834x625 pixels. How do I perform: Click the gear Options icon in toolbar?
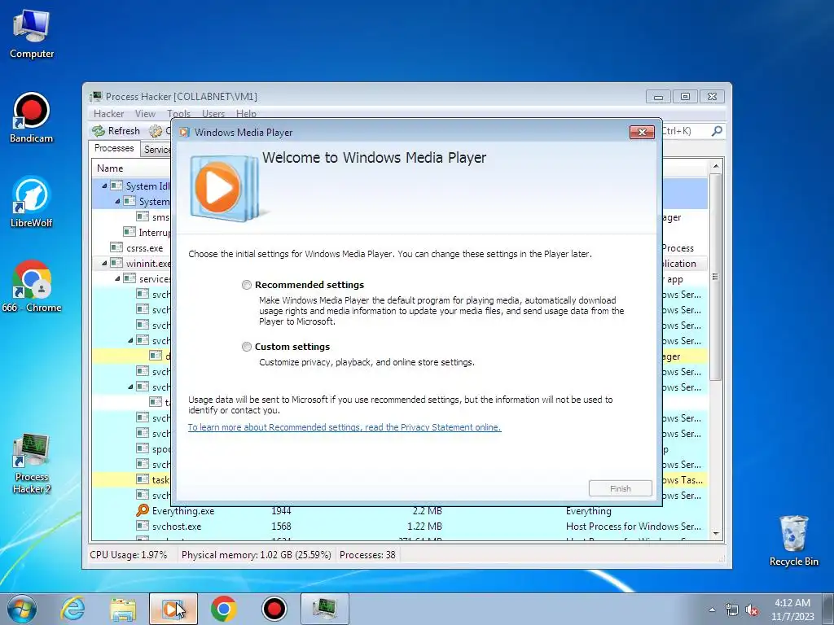(x=156, y=131)
